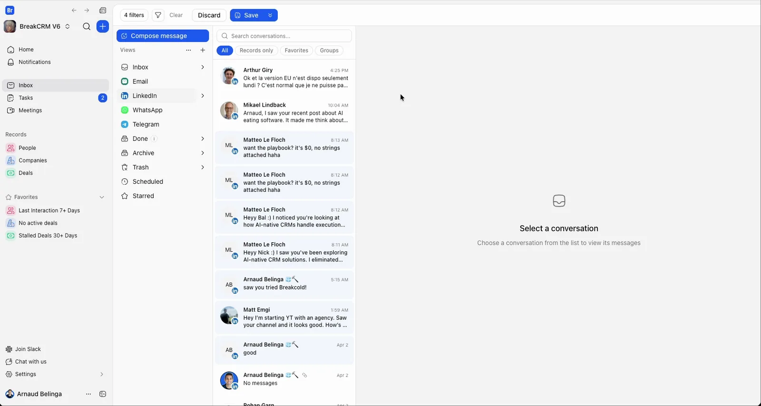Select the Records only filter chip
Screen dimensions: 761x406
click(x=256, y=50)
